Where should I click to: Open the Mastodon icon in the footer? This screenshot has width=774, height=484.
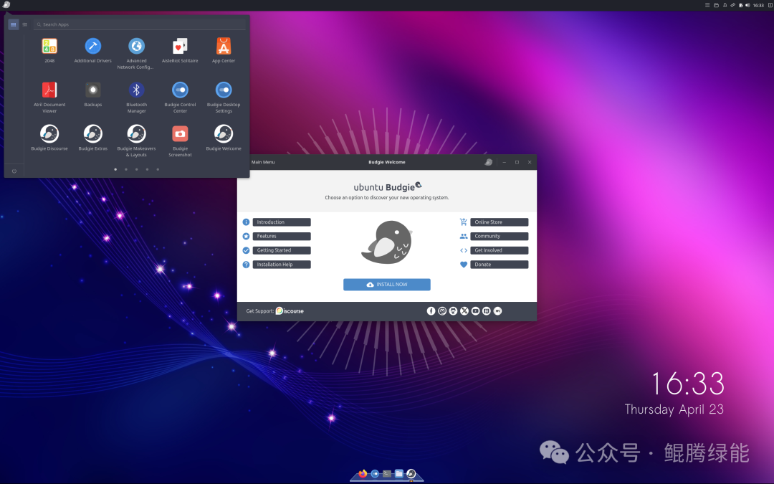(x=442, y=310)
